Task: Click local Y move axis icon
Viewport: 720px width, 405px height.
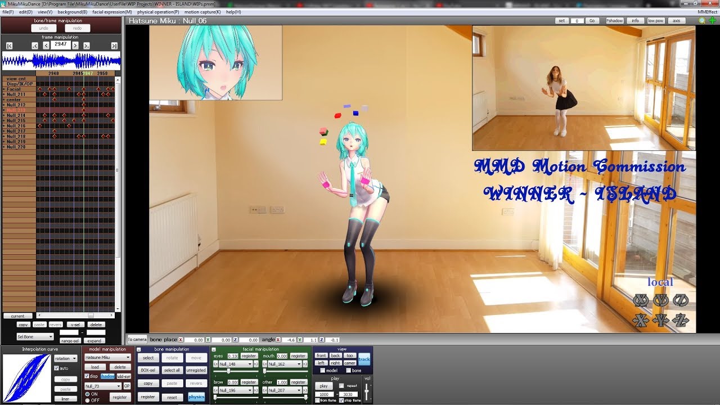Action: pos(661,321)
